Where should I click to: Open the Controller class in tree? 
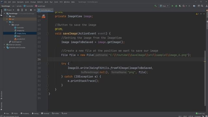(19, 28)
